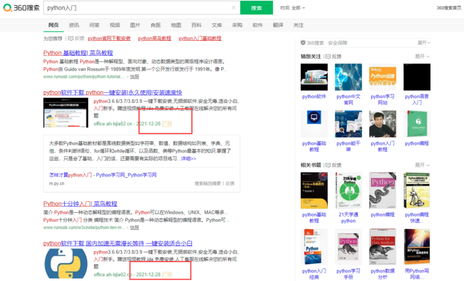Image resolution: width=464 pixels, height=281 pixels.
Task: Open suggestion python菜鸟教程
Action: coord(155,38)
